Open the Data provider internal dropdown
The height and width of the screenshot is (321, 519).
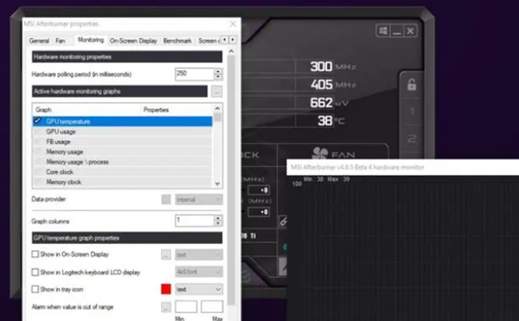click(x=199, y=200)
